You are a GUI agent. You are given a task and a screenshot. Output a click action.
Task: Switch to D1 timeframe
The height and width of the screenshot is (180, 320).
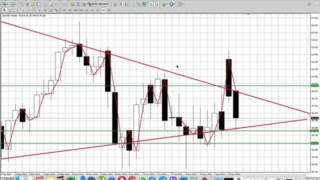98,10
